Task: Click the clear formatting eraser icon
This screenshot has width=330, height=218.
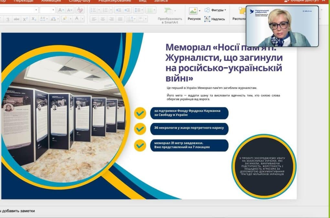Action: 80,10
